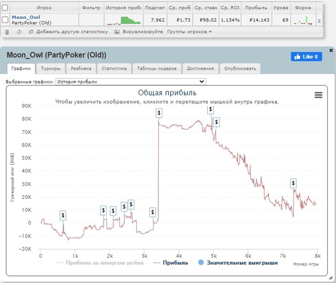Viewport: 336px width, 283px height.
Task: Click the $ marker near game 700
Action: click(x=63, y=215)
